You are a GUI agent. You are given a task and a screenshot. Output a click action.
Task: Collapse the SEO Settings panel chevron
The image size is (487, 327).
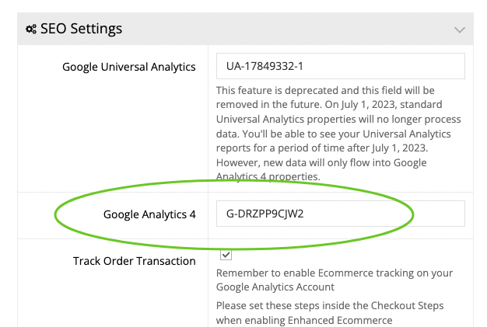tap(459, 30)
